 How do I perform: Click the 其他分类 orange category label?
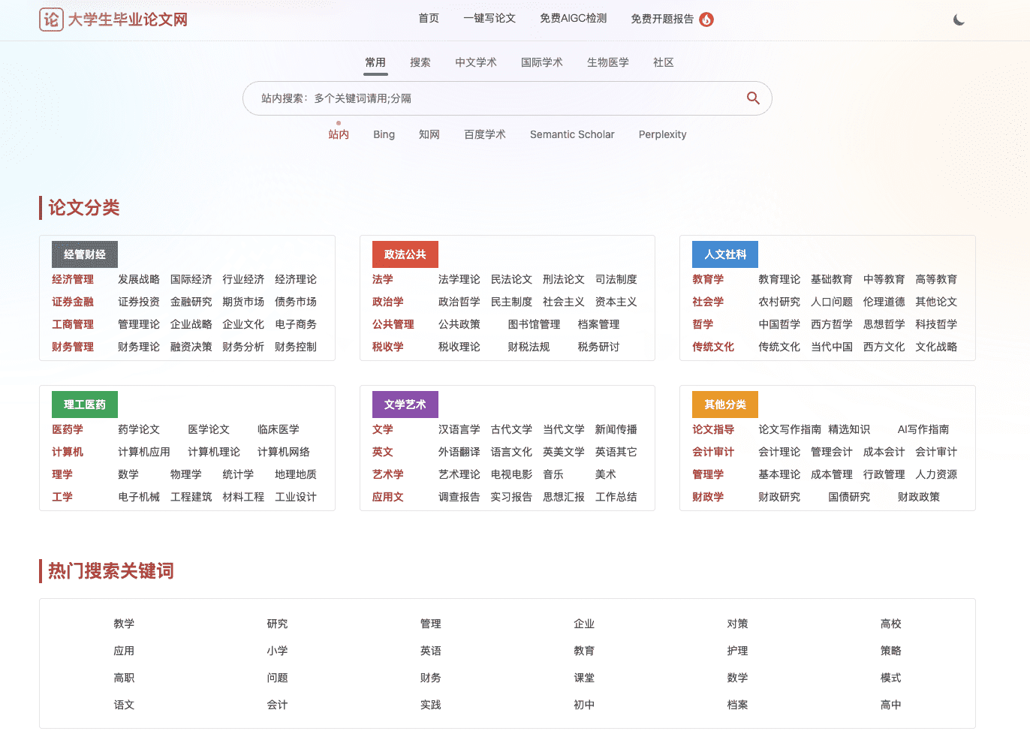click(725, 405)
